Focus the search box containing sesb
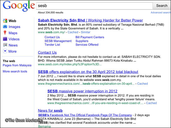Screen dimensions: 171x128 point(94,6)
